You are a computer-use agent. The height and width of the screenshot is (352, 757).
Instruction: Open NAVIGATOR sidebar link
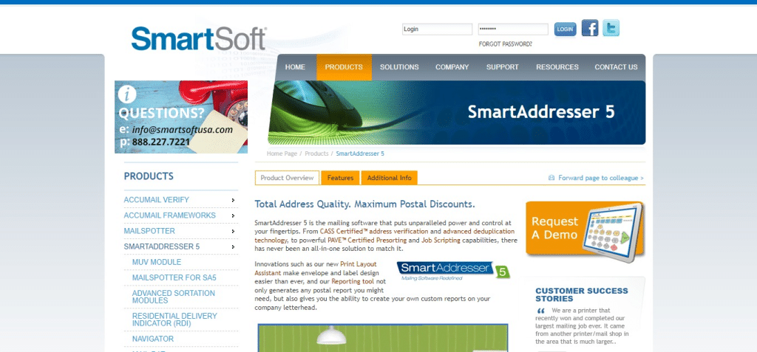click(153, 339)
